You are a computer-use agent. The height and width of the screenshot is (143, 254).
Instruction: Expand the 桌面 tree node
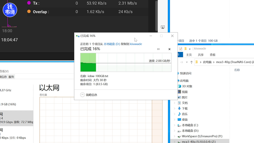tap(175, 120)
